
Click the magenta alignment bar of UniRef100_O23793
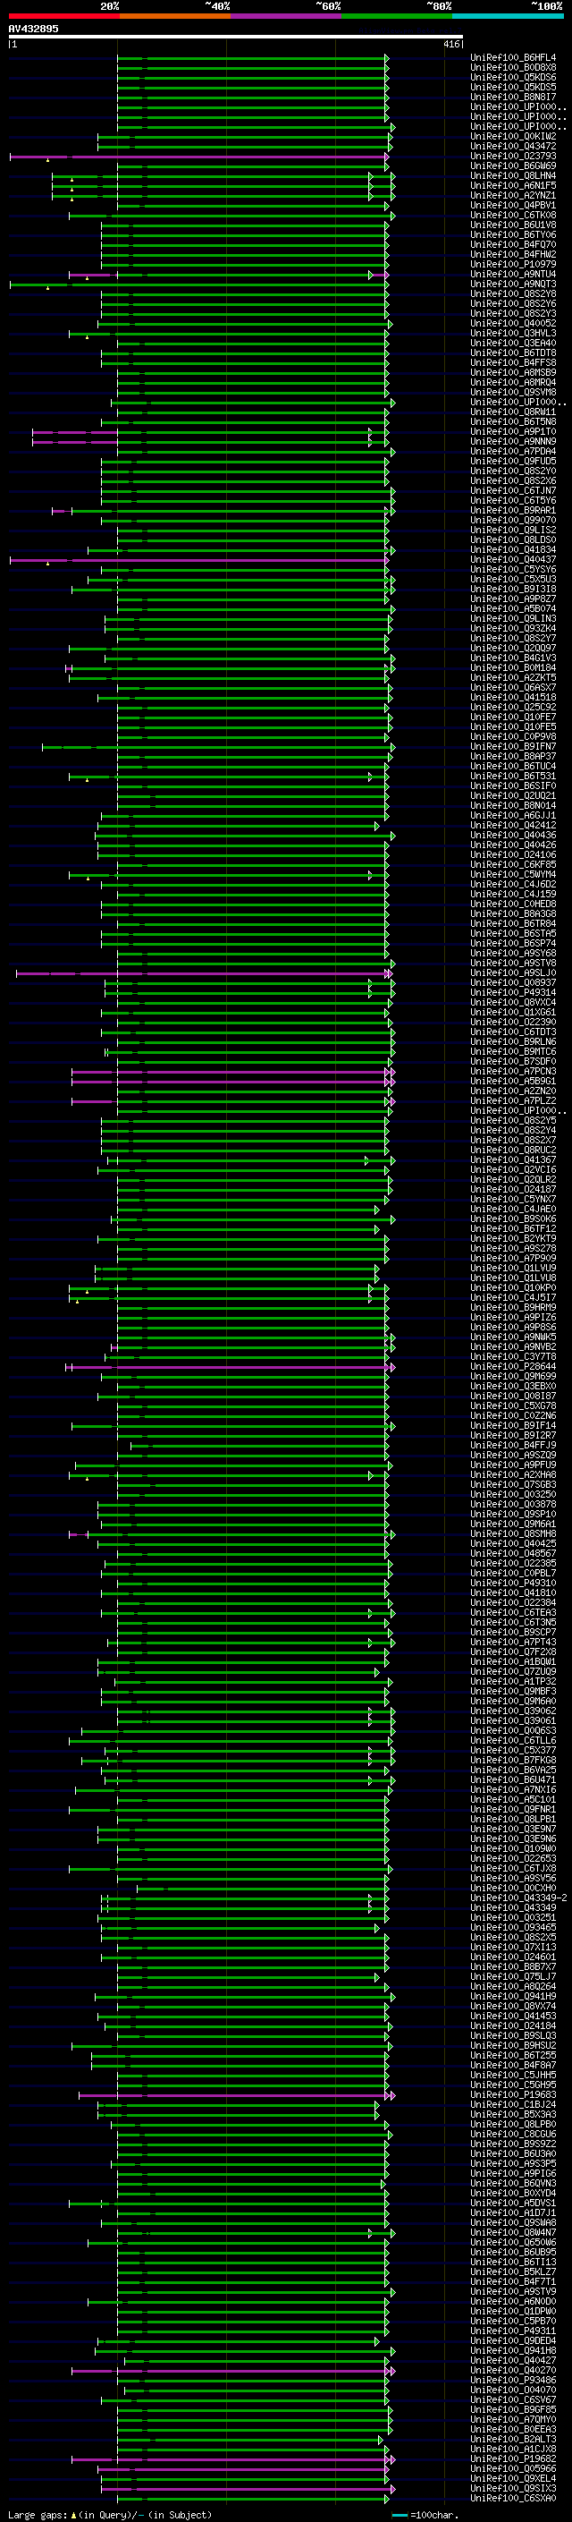(198, 157)
